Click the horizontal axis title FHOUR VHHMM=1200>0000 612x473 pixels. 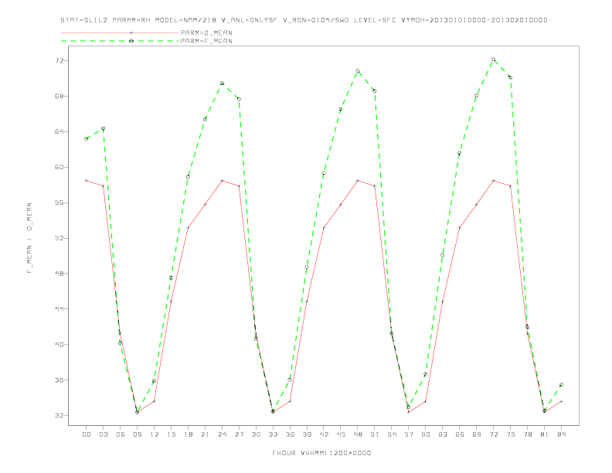click(x=321, y=453)
